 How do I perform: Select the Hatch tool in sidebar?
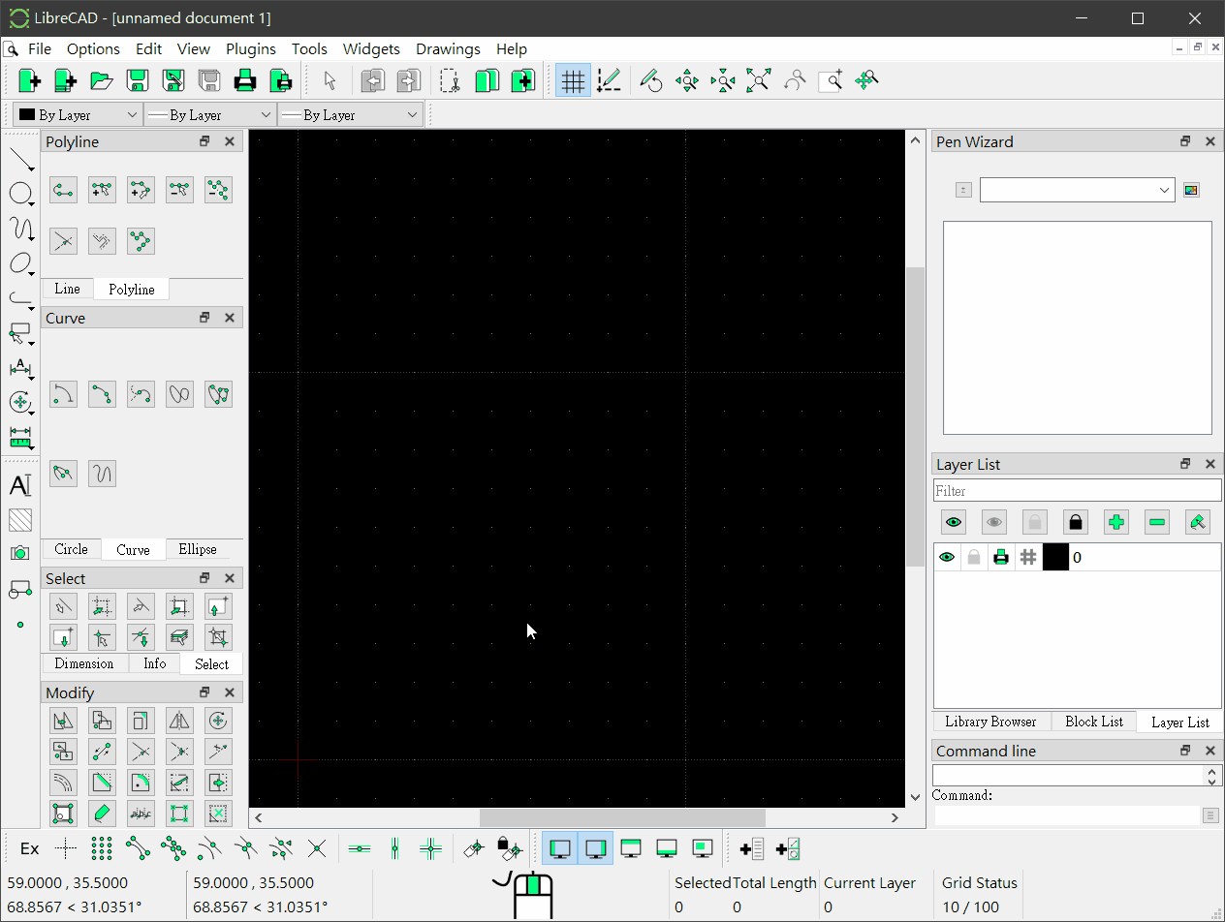coord(20,520)
